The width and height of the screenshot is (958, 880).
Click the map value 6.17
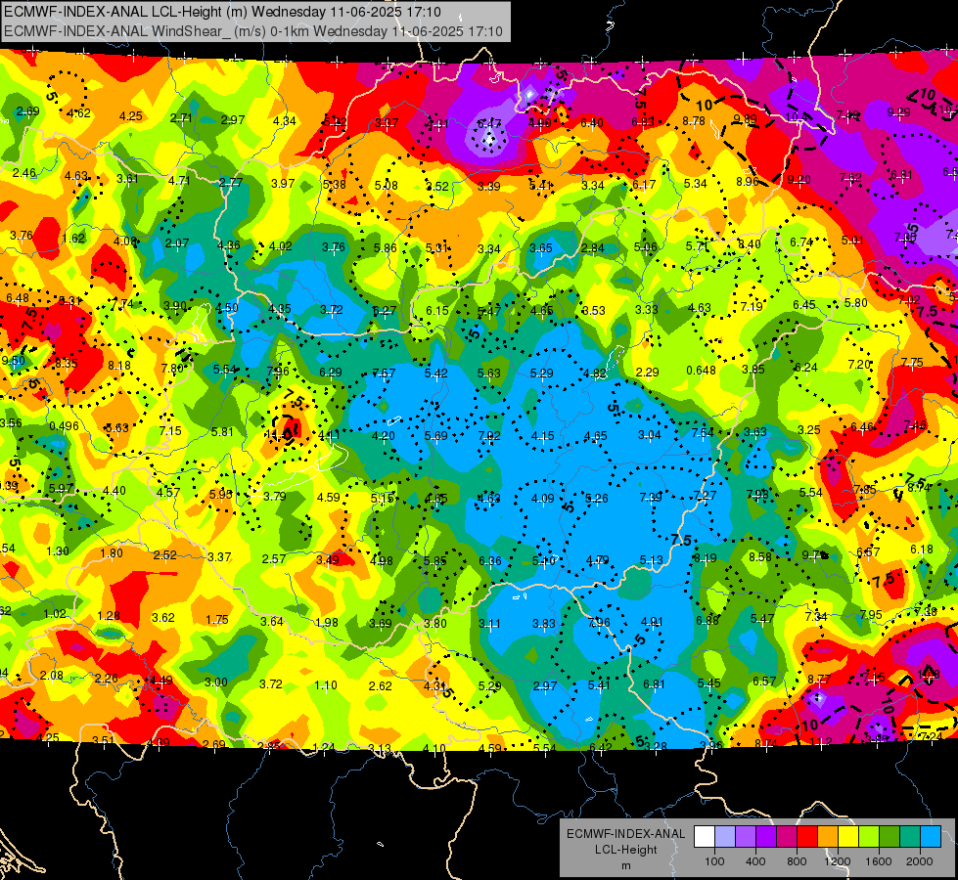click(644, 185)
